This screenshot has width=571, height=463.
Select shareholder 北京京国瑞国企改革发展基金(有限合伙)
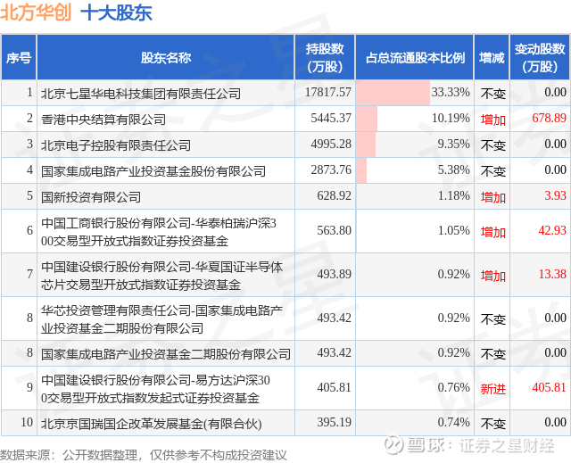pyautogui.click(x=151, y=424)
